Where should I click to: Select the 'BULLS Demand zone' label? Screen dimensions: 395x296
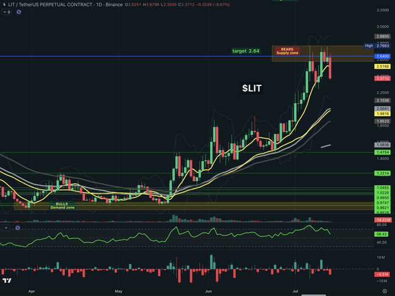point(62,205)
